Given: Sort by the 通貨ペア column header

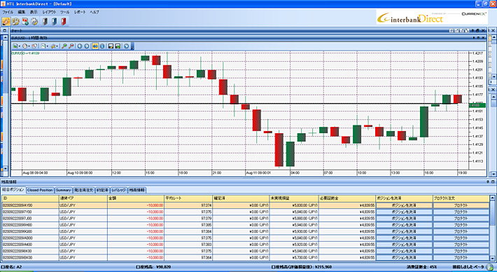Looking at the screenshot, I should 83,198.
